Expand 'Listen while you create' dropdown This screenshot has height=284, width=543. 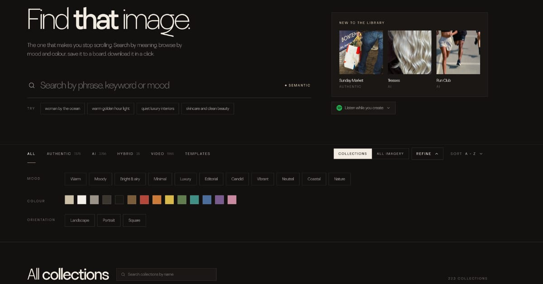coord(363,108)
